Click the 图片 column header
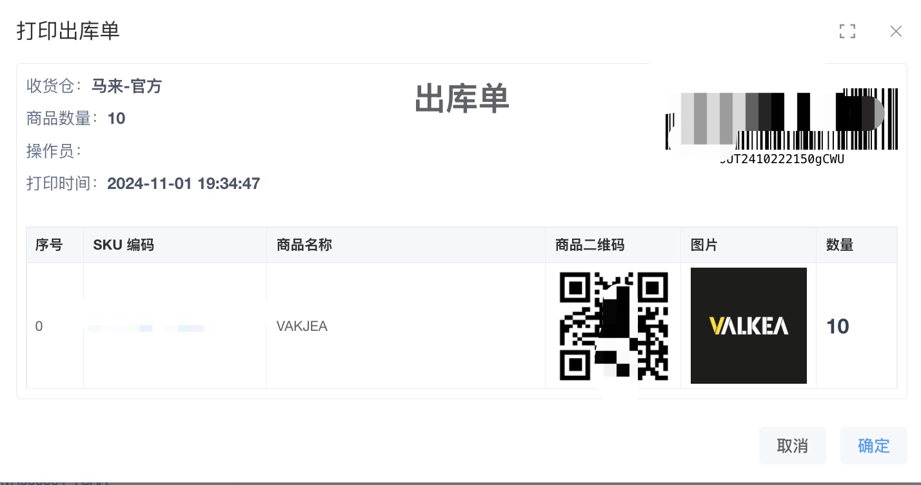 (x=704, y=245)
